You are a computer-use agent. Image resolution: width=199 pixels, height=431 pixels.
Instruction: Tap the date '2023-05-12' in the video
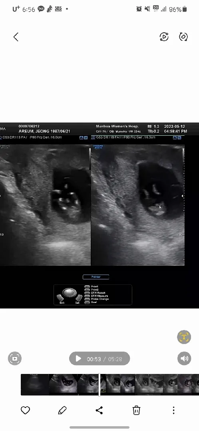point(175,127)
